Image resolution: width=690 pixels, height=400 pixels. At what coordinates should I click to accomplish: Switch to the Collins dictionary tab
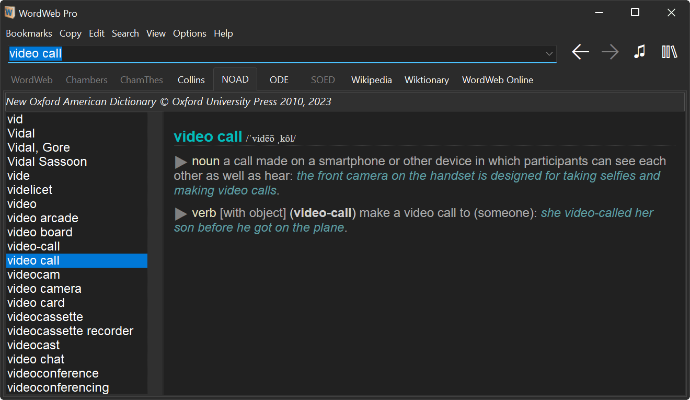191,79
